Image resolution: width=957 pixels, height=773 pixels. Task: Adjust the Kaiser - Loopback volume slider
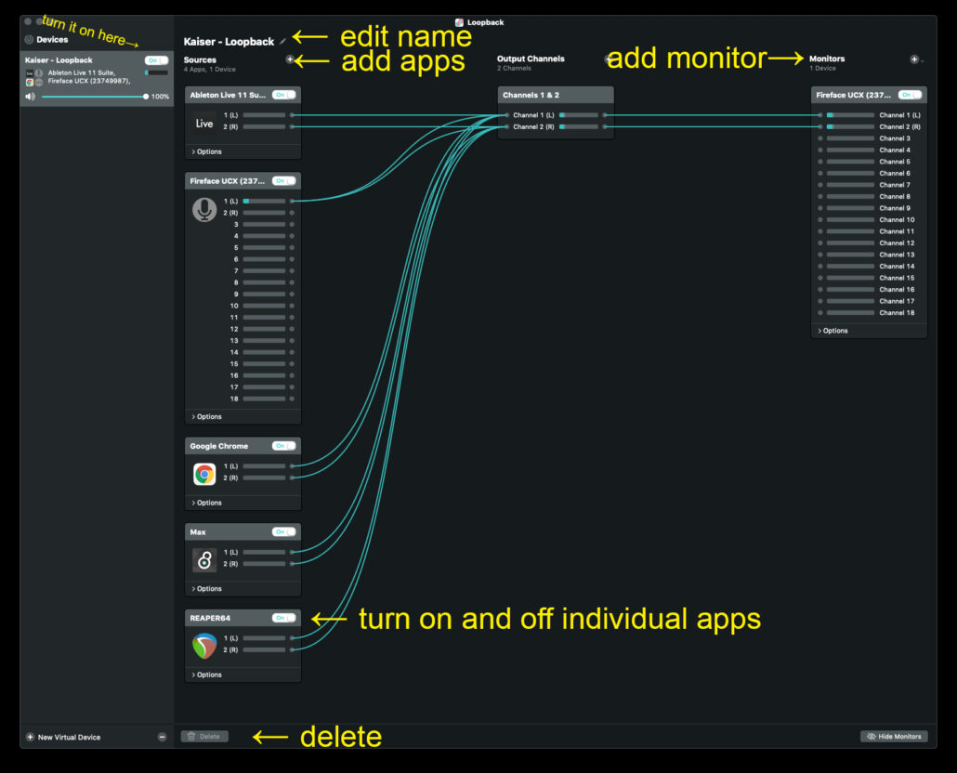tap(94, 97)
